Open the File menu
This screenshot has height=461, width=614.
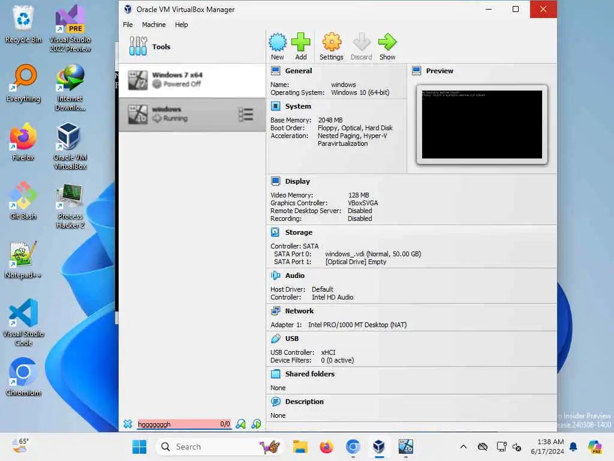(x=128, y=24)
